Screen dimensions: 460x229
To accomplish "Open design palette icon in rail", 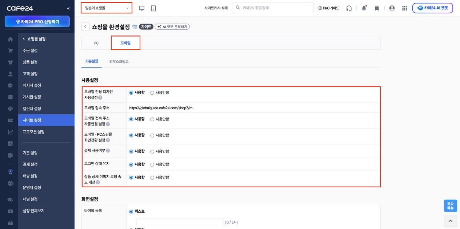I will [10, 109].
